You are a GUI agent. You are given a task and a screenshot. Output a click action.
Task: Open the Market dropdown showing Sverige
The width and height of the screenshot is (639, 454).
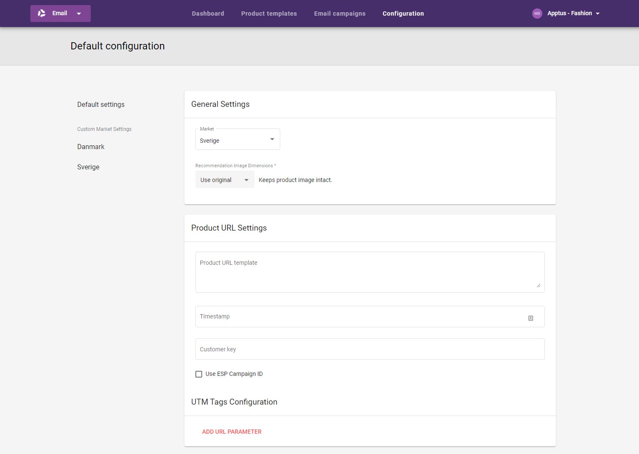click(238, 139)
